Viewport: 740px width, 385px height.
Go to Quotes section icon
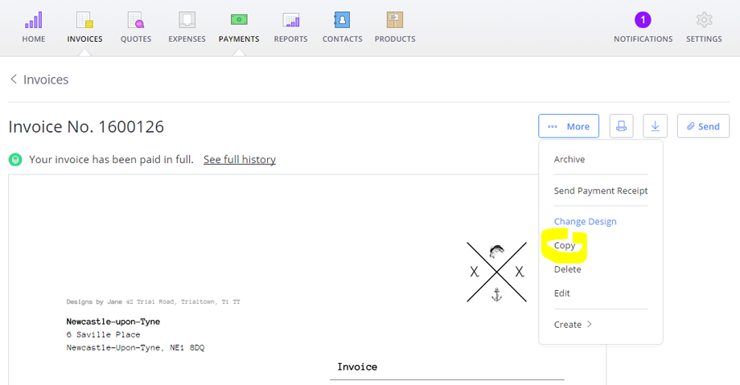pyautogui.click(x=136, y=20)
